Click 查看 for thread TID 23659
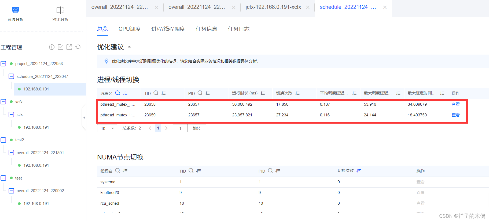This screenshot has width=489, height=221. click(x=456, y=115)
